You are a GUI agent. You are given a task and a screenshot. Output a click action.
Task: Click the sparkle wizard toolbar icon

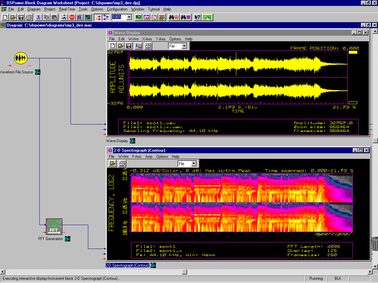pos(162,17)
